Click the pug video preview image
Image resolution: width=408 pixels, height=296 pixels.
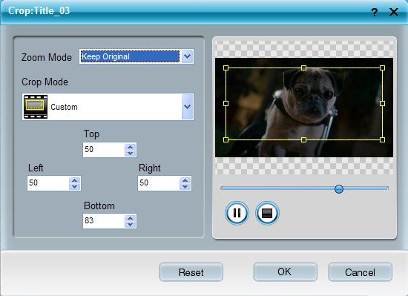coord(304,108)
